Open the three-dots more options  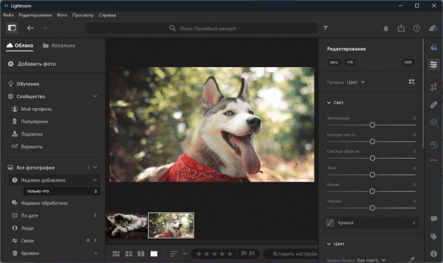[434, 160]
